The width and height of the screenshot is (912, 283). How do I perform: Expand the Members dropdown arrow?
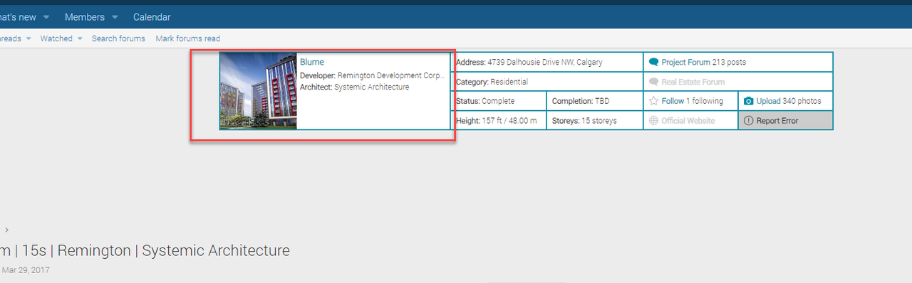click(115, 17)
